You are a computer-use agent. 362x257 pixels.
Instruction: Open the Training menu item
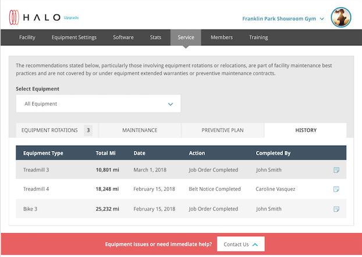(258, 38)
